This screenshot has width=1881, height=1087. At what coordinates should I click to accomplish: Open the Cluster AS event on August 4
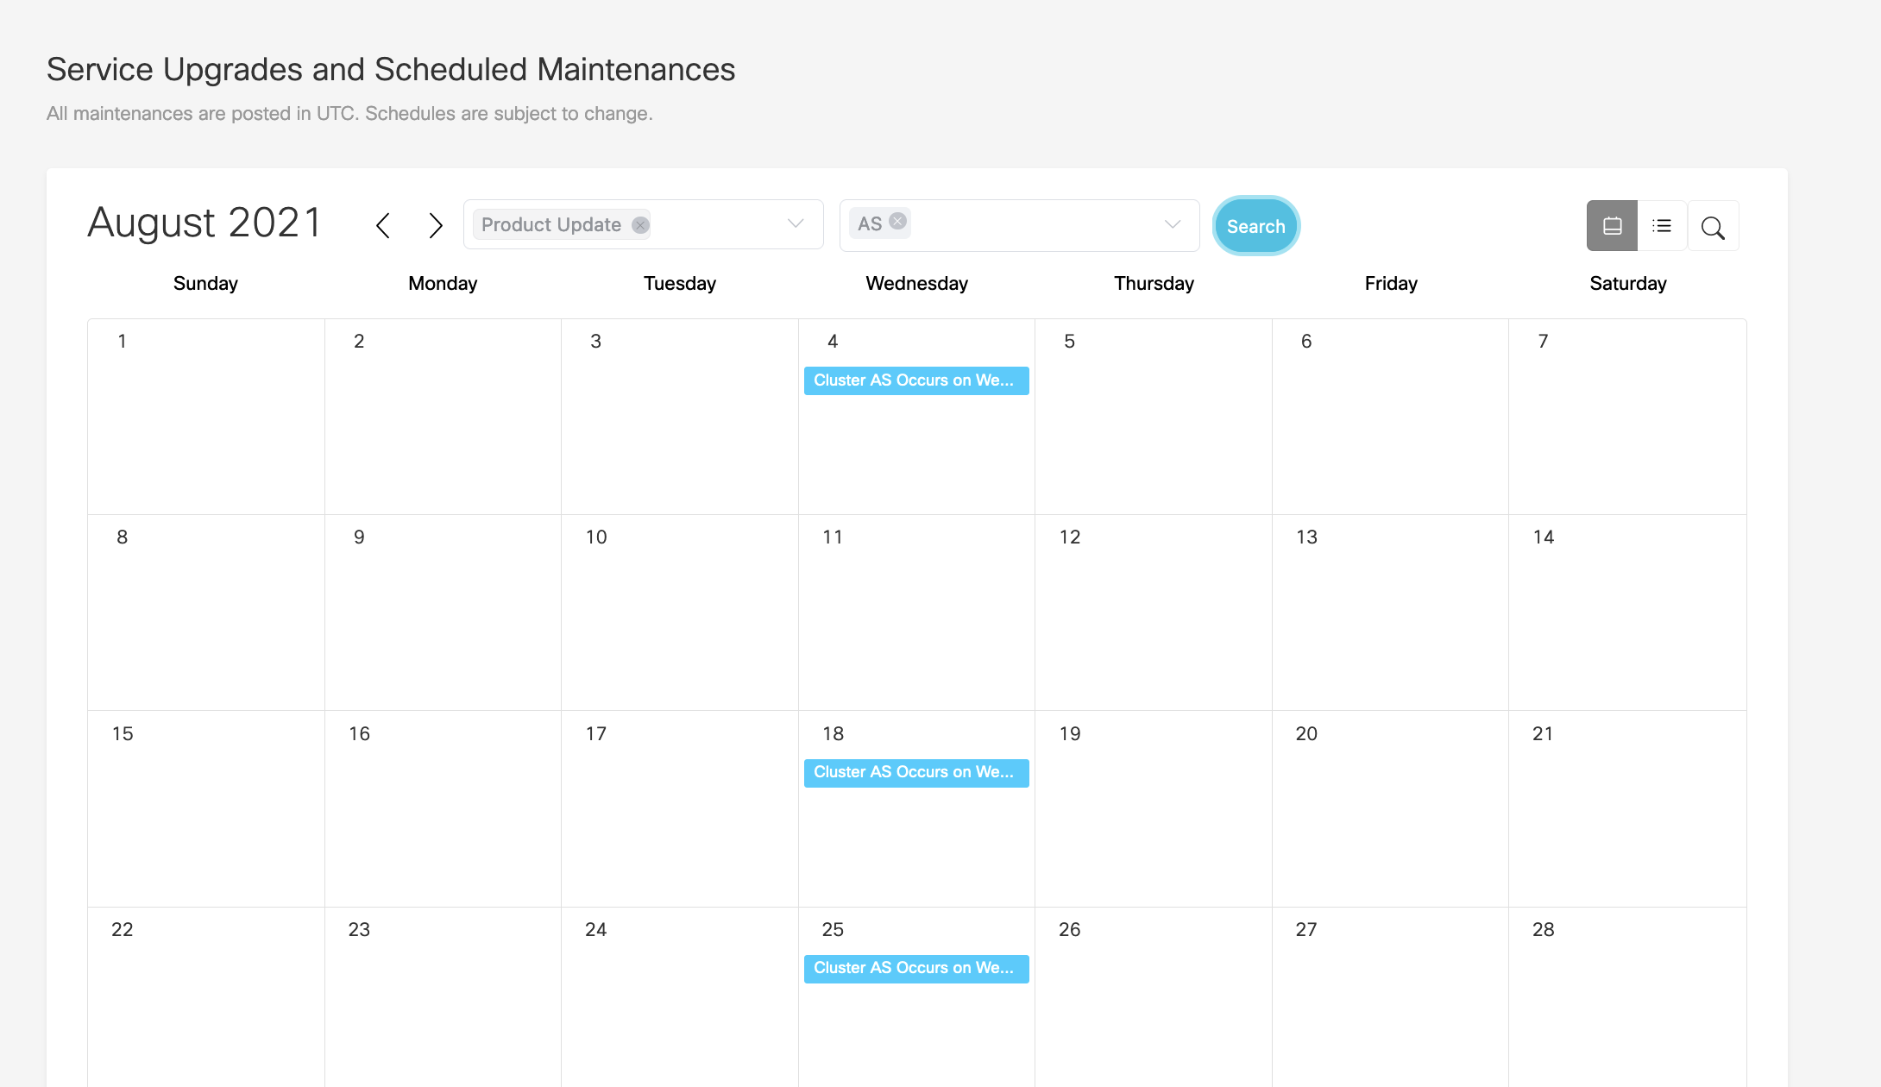(x=915, y=380)
